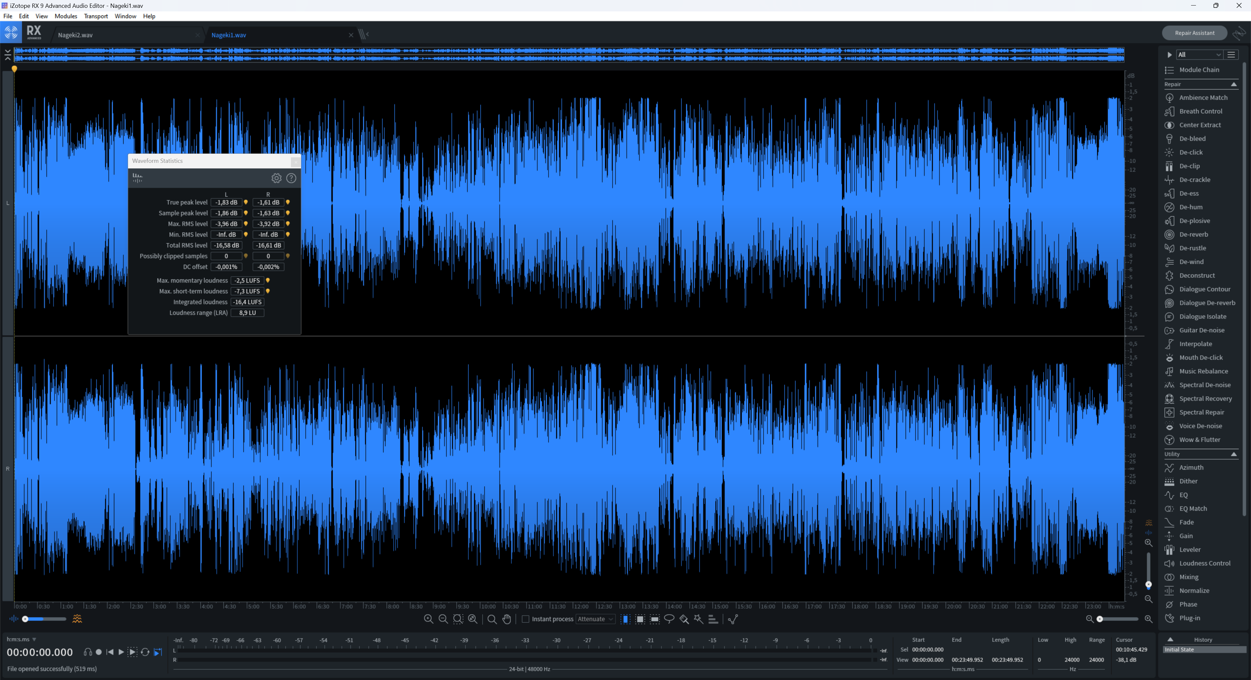
Task: Jump to the max momentary loudness marker
Action: pos(267,280)
